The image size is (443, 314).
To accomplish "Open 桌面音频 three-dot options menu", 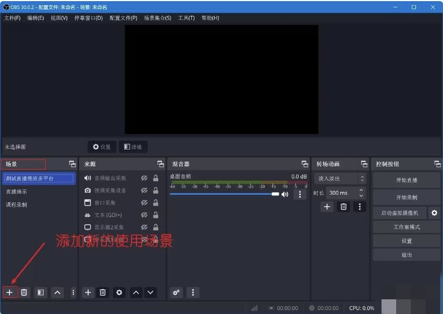I will tap(300, 194).
